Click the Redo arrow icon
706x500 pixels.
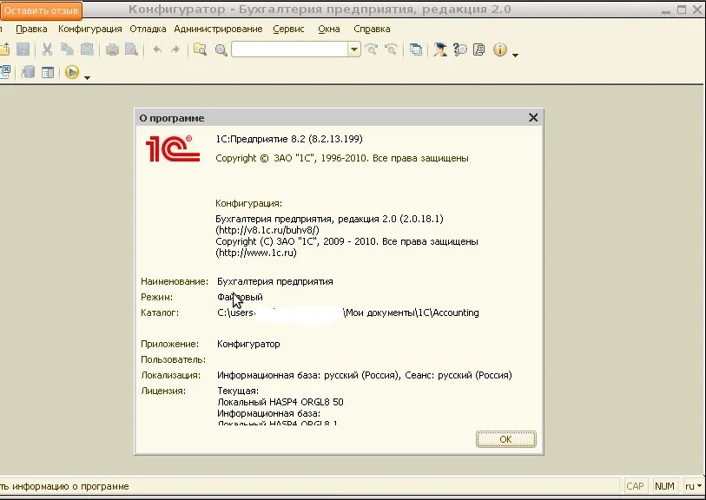click(x=175, y=49)
